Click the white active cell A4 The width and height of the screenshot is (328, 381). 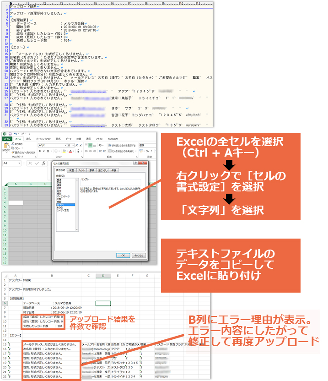click(x=16, y=203)
